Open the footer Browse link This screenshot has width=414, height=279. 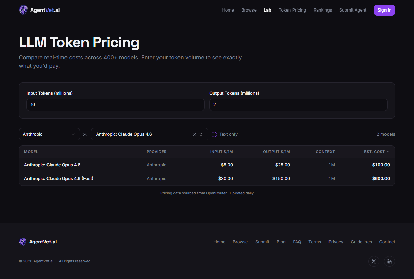pos(240,242)
